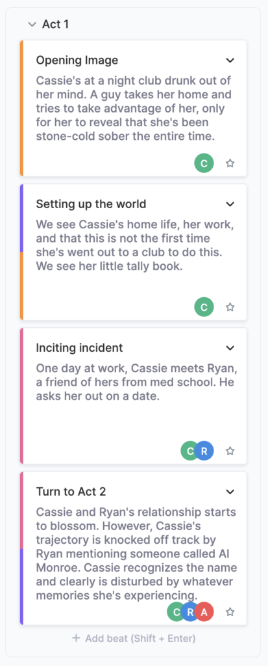The height and width of the screenshot is (666, 268).
Task: Toggle star on Inciting incident beat
Action: [230, 451]
